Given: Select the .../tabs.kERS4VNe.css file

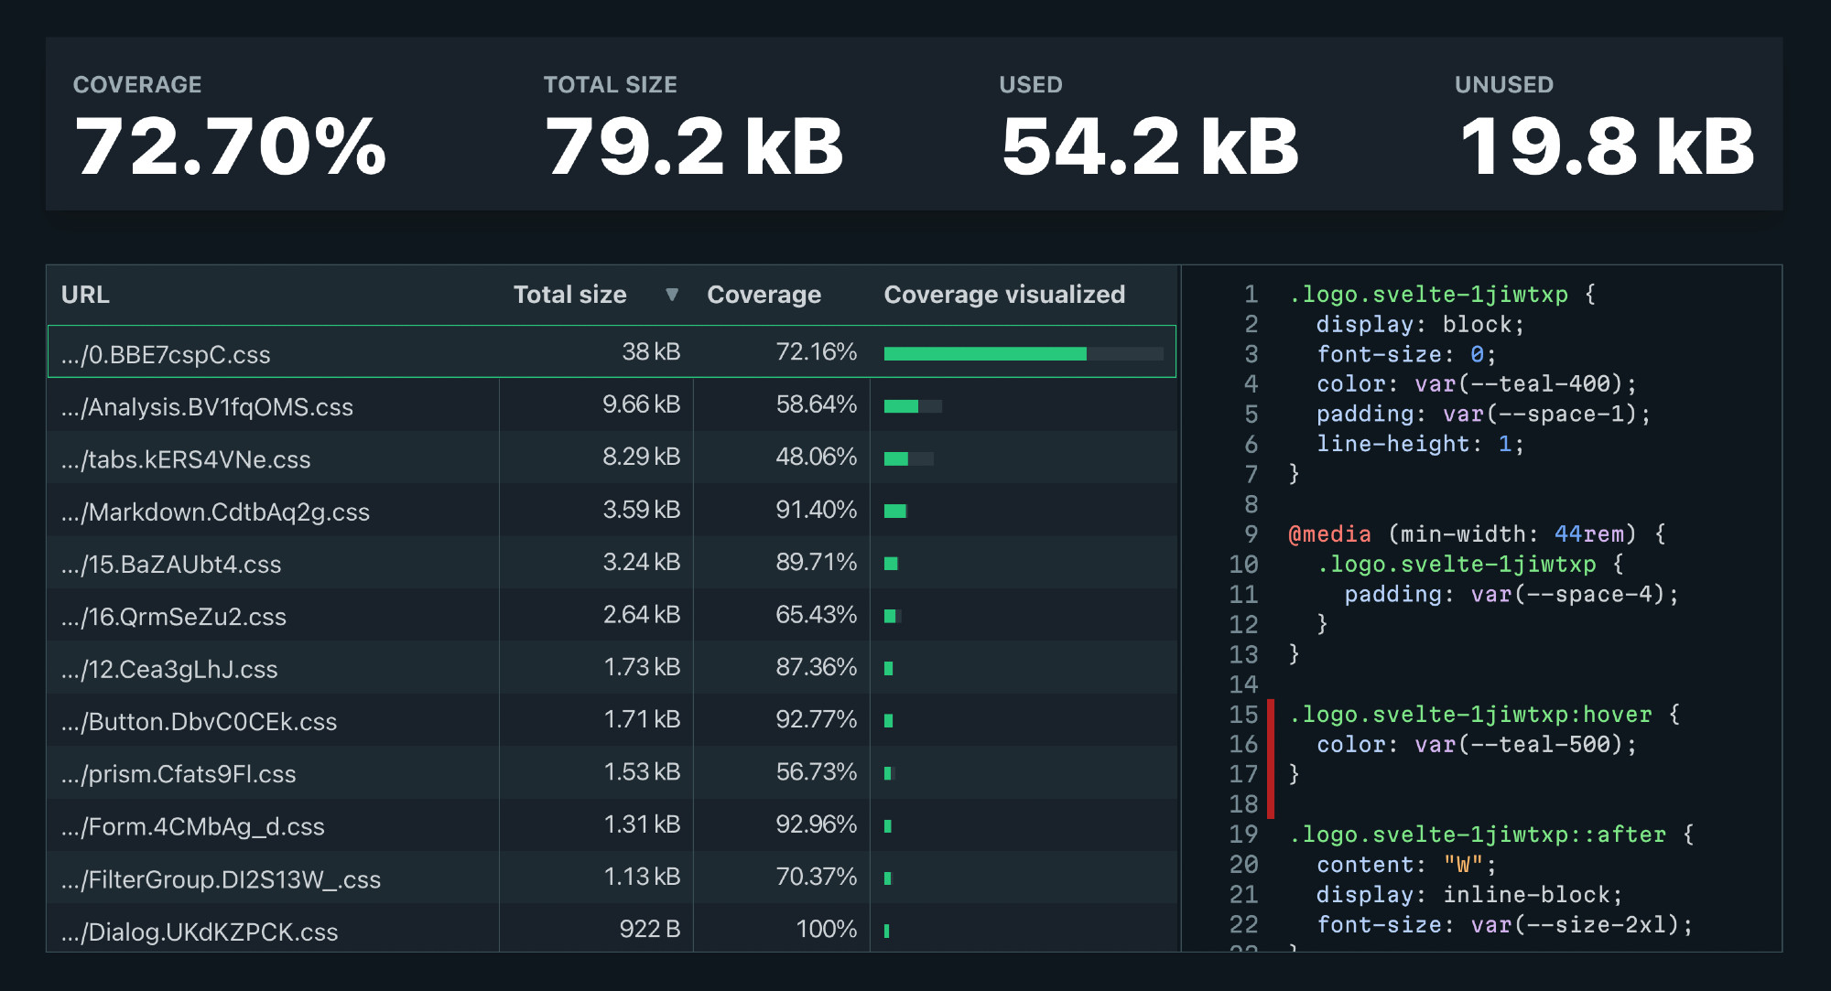Looking at the screenshot, I should point(186,459).
